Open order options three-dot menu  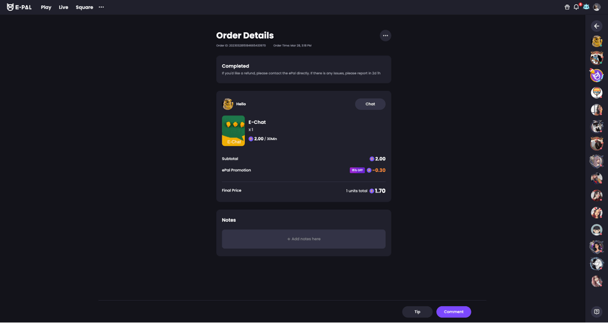coord(385,36)
